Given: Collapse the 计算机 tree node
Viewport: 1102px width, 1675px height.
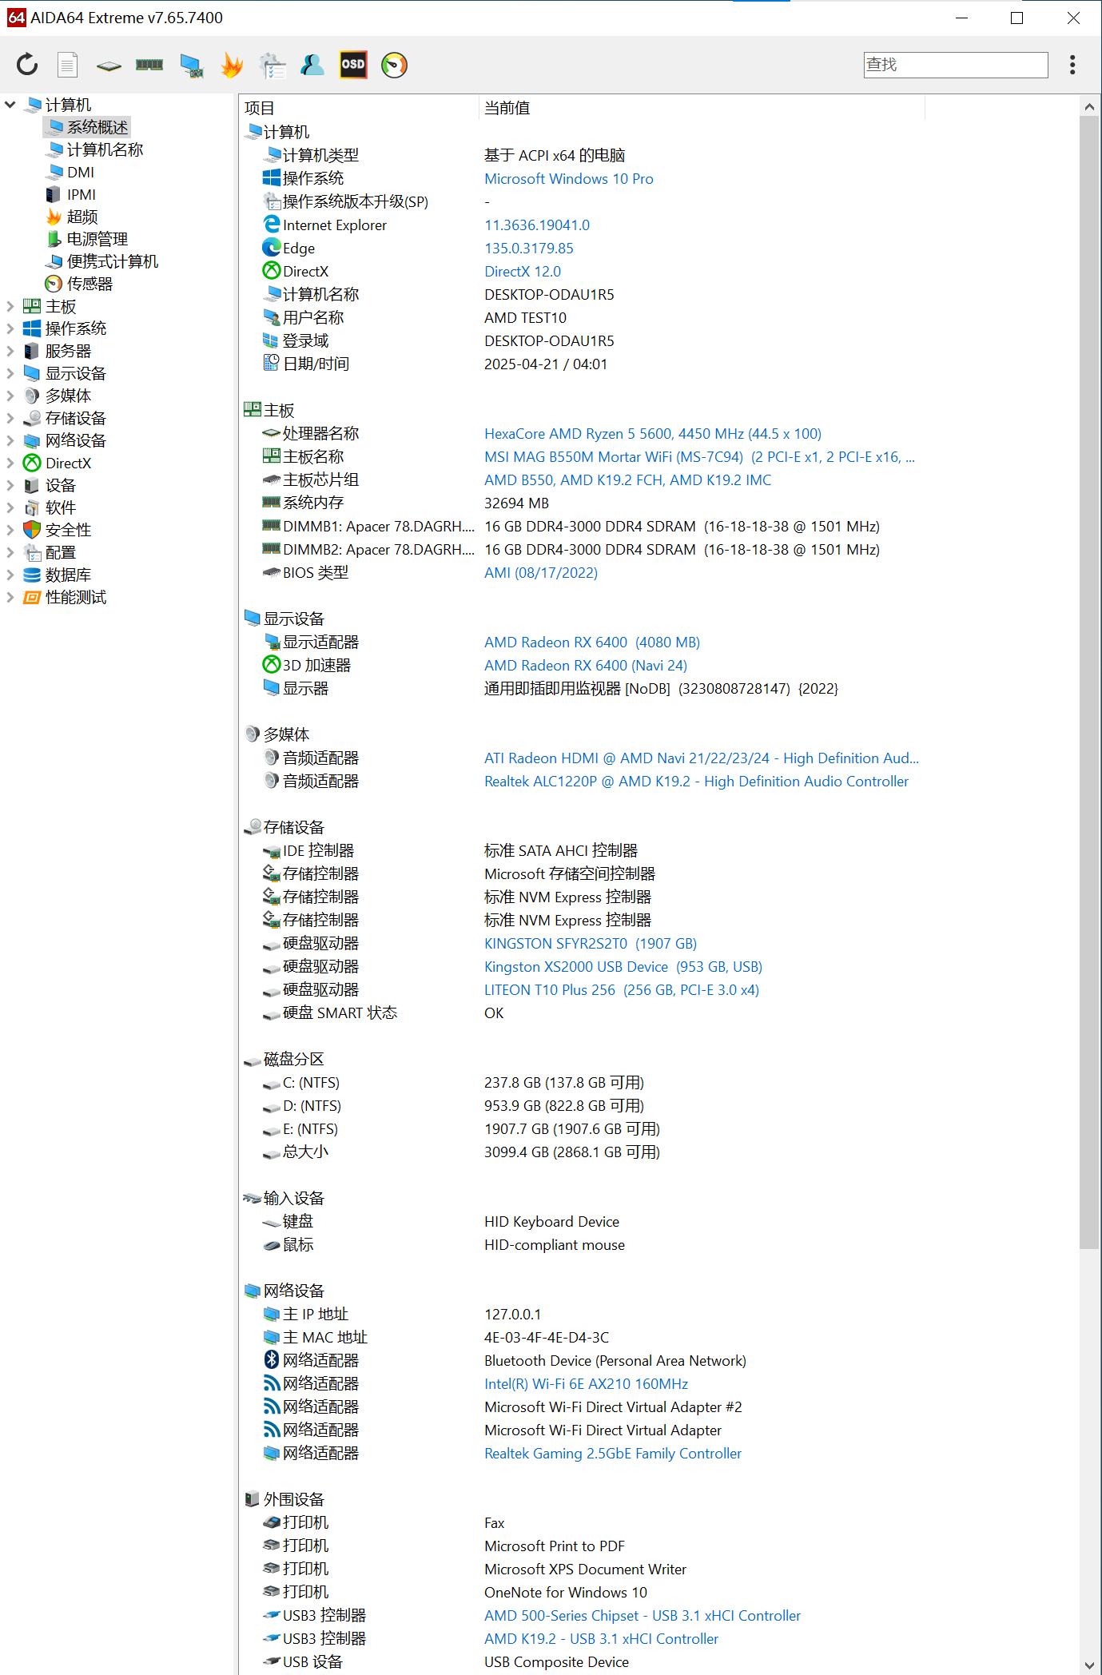Looking at the screenshot, I should (10, 104).
